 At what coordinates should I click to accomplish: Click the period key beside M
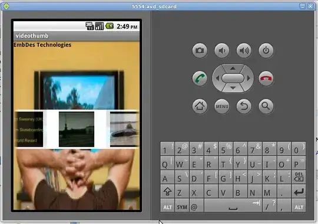[284, 191]
